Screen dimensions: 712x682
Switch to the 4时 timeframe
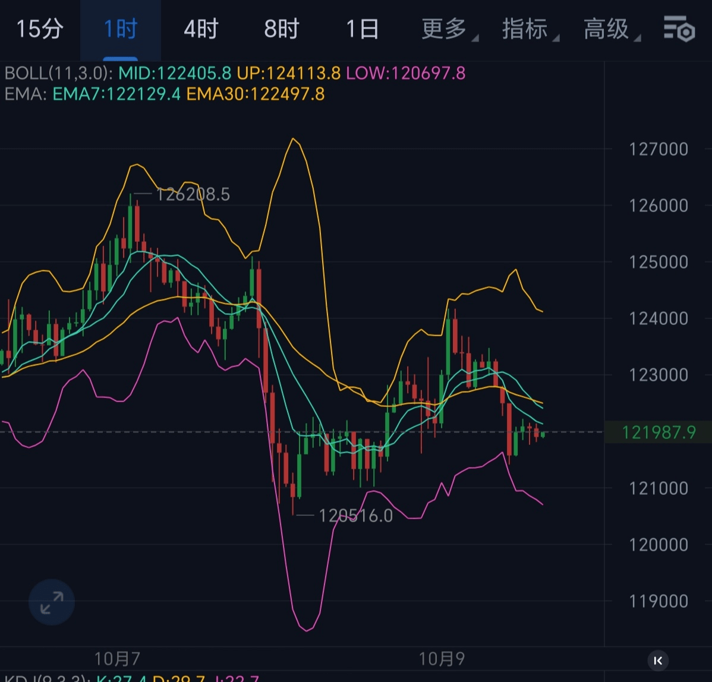coord(201,29)
